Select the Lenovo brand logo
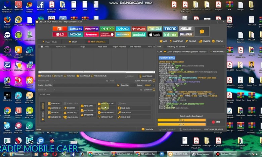The image size is (262, 157). pyautogui.click(x=91, y=34)
